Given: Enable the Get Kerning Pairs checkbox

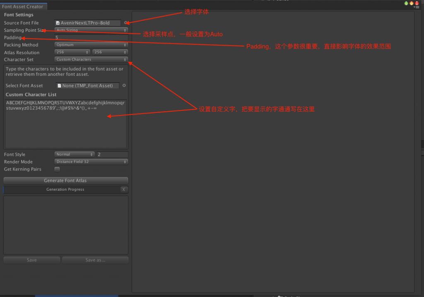Looking at the screenshot, I should click(57, 169).
